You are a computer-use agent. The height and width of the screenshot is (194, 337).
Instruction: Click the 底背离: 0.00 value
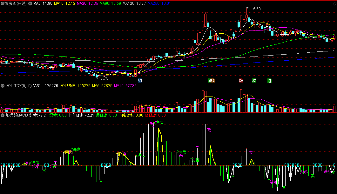155,115
